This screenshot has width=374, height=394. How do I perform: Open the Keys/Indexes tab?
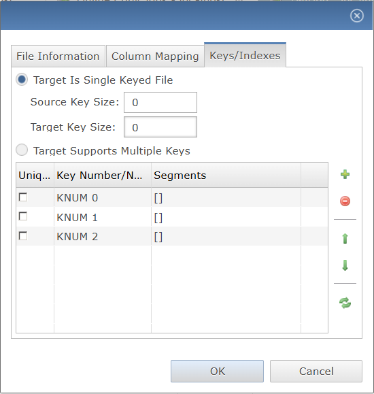[x=245, y=55]
